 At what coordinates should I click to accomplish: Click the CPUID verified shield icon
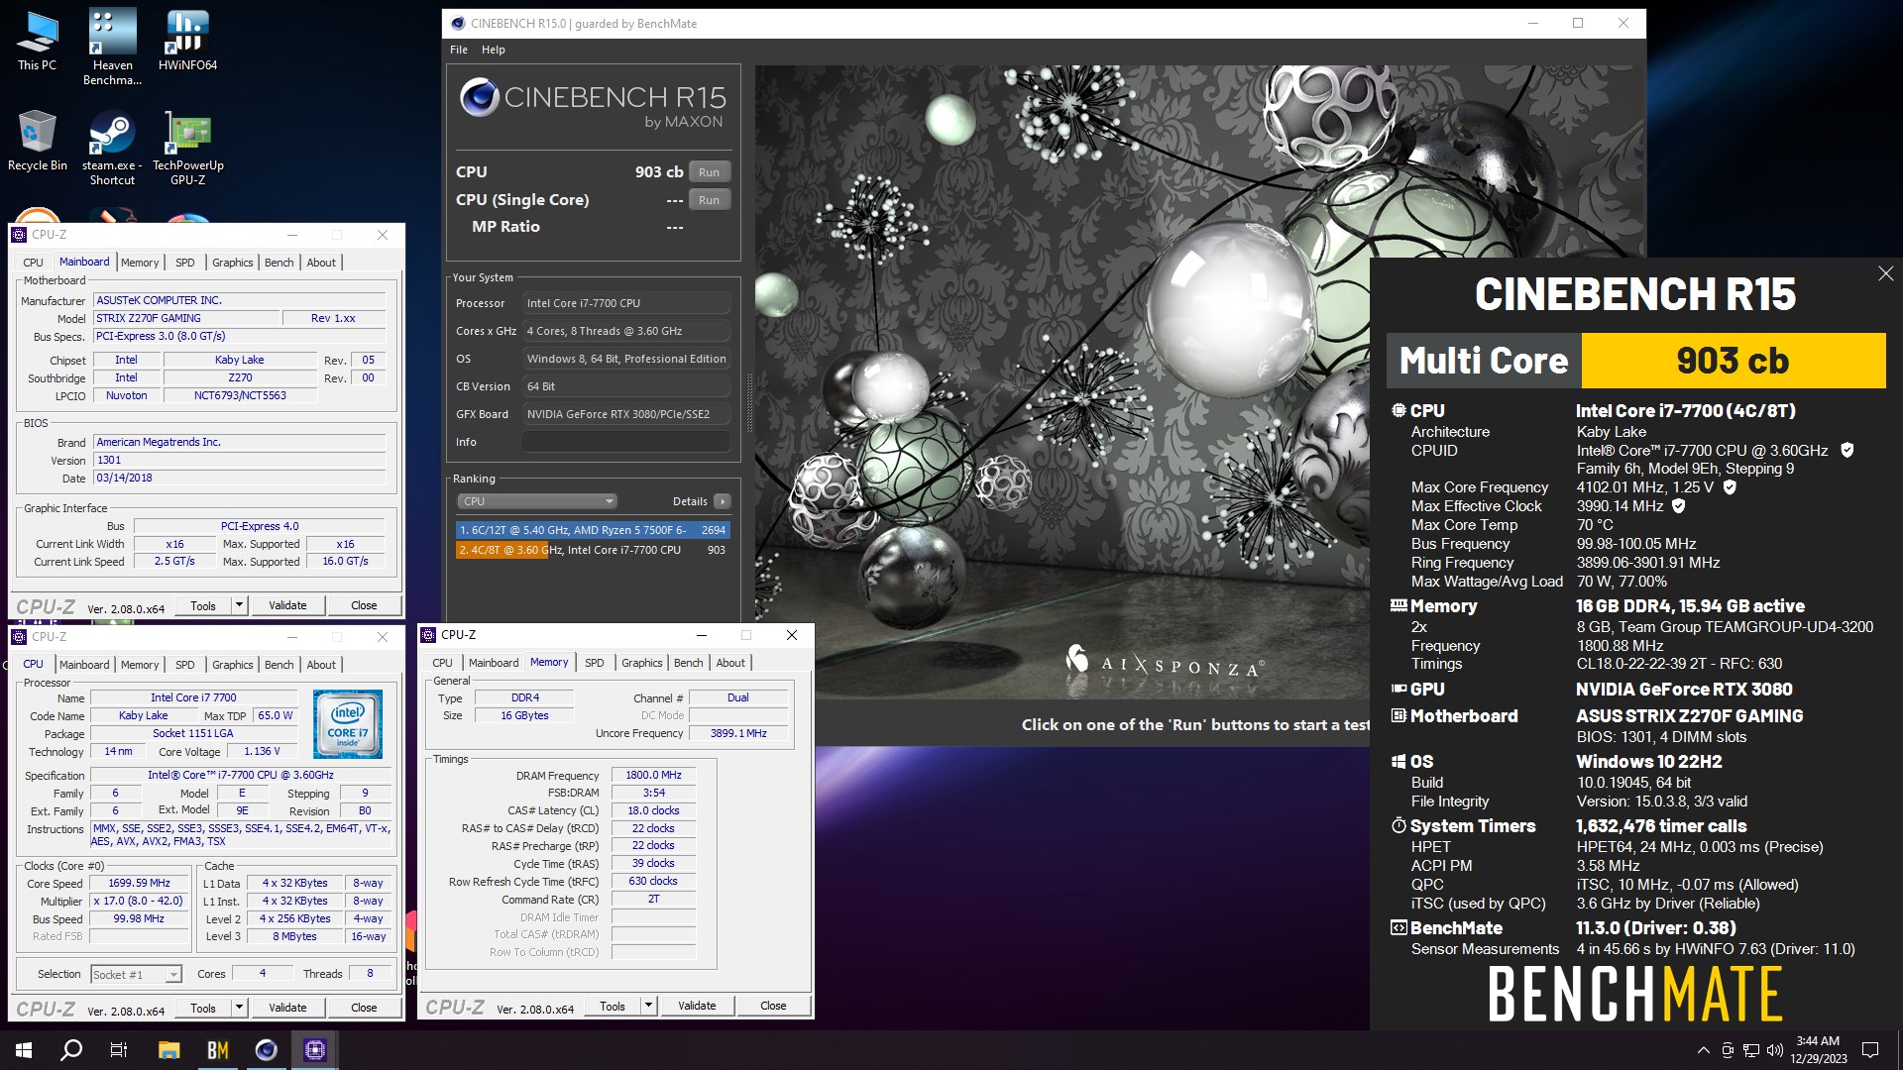[x=1847, y=450]
